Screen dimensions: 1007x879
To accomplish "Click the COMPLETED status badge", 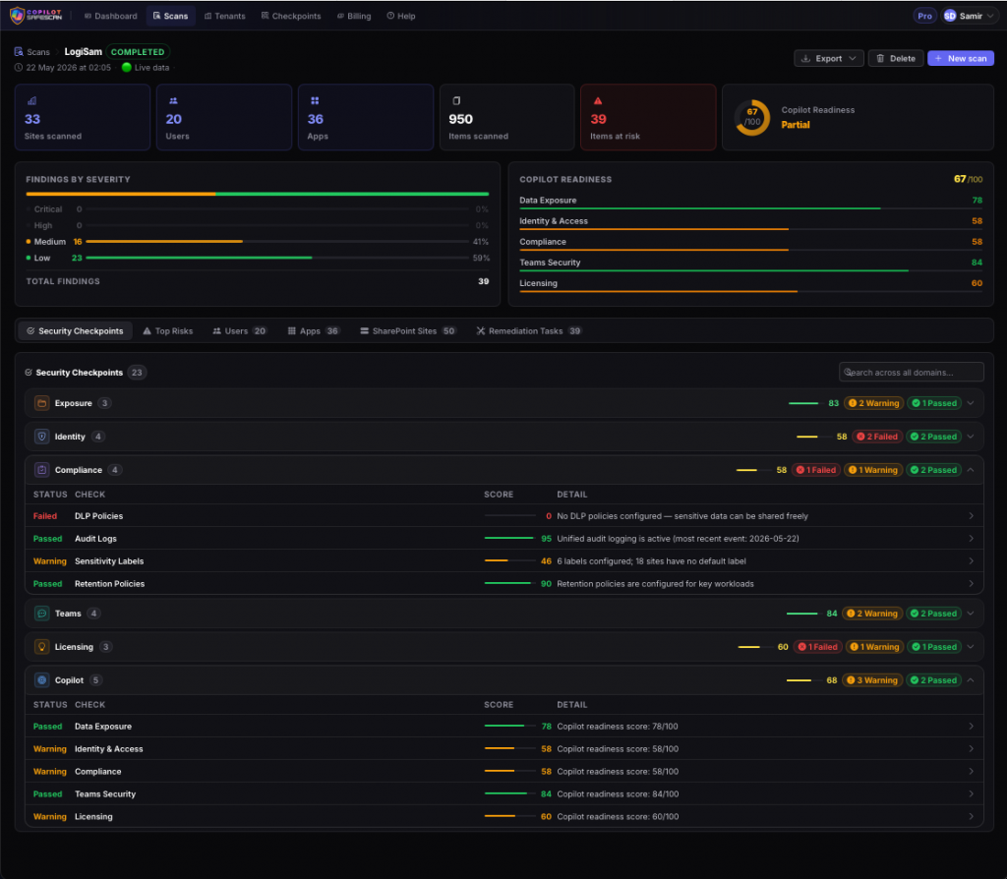I will click(138, 52).
